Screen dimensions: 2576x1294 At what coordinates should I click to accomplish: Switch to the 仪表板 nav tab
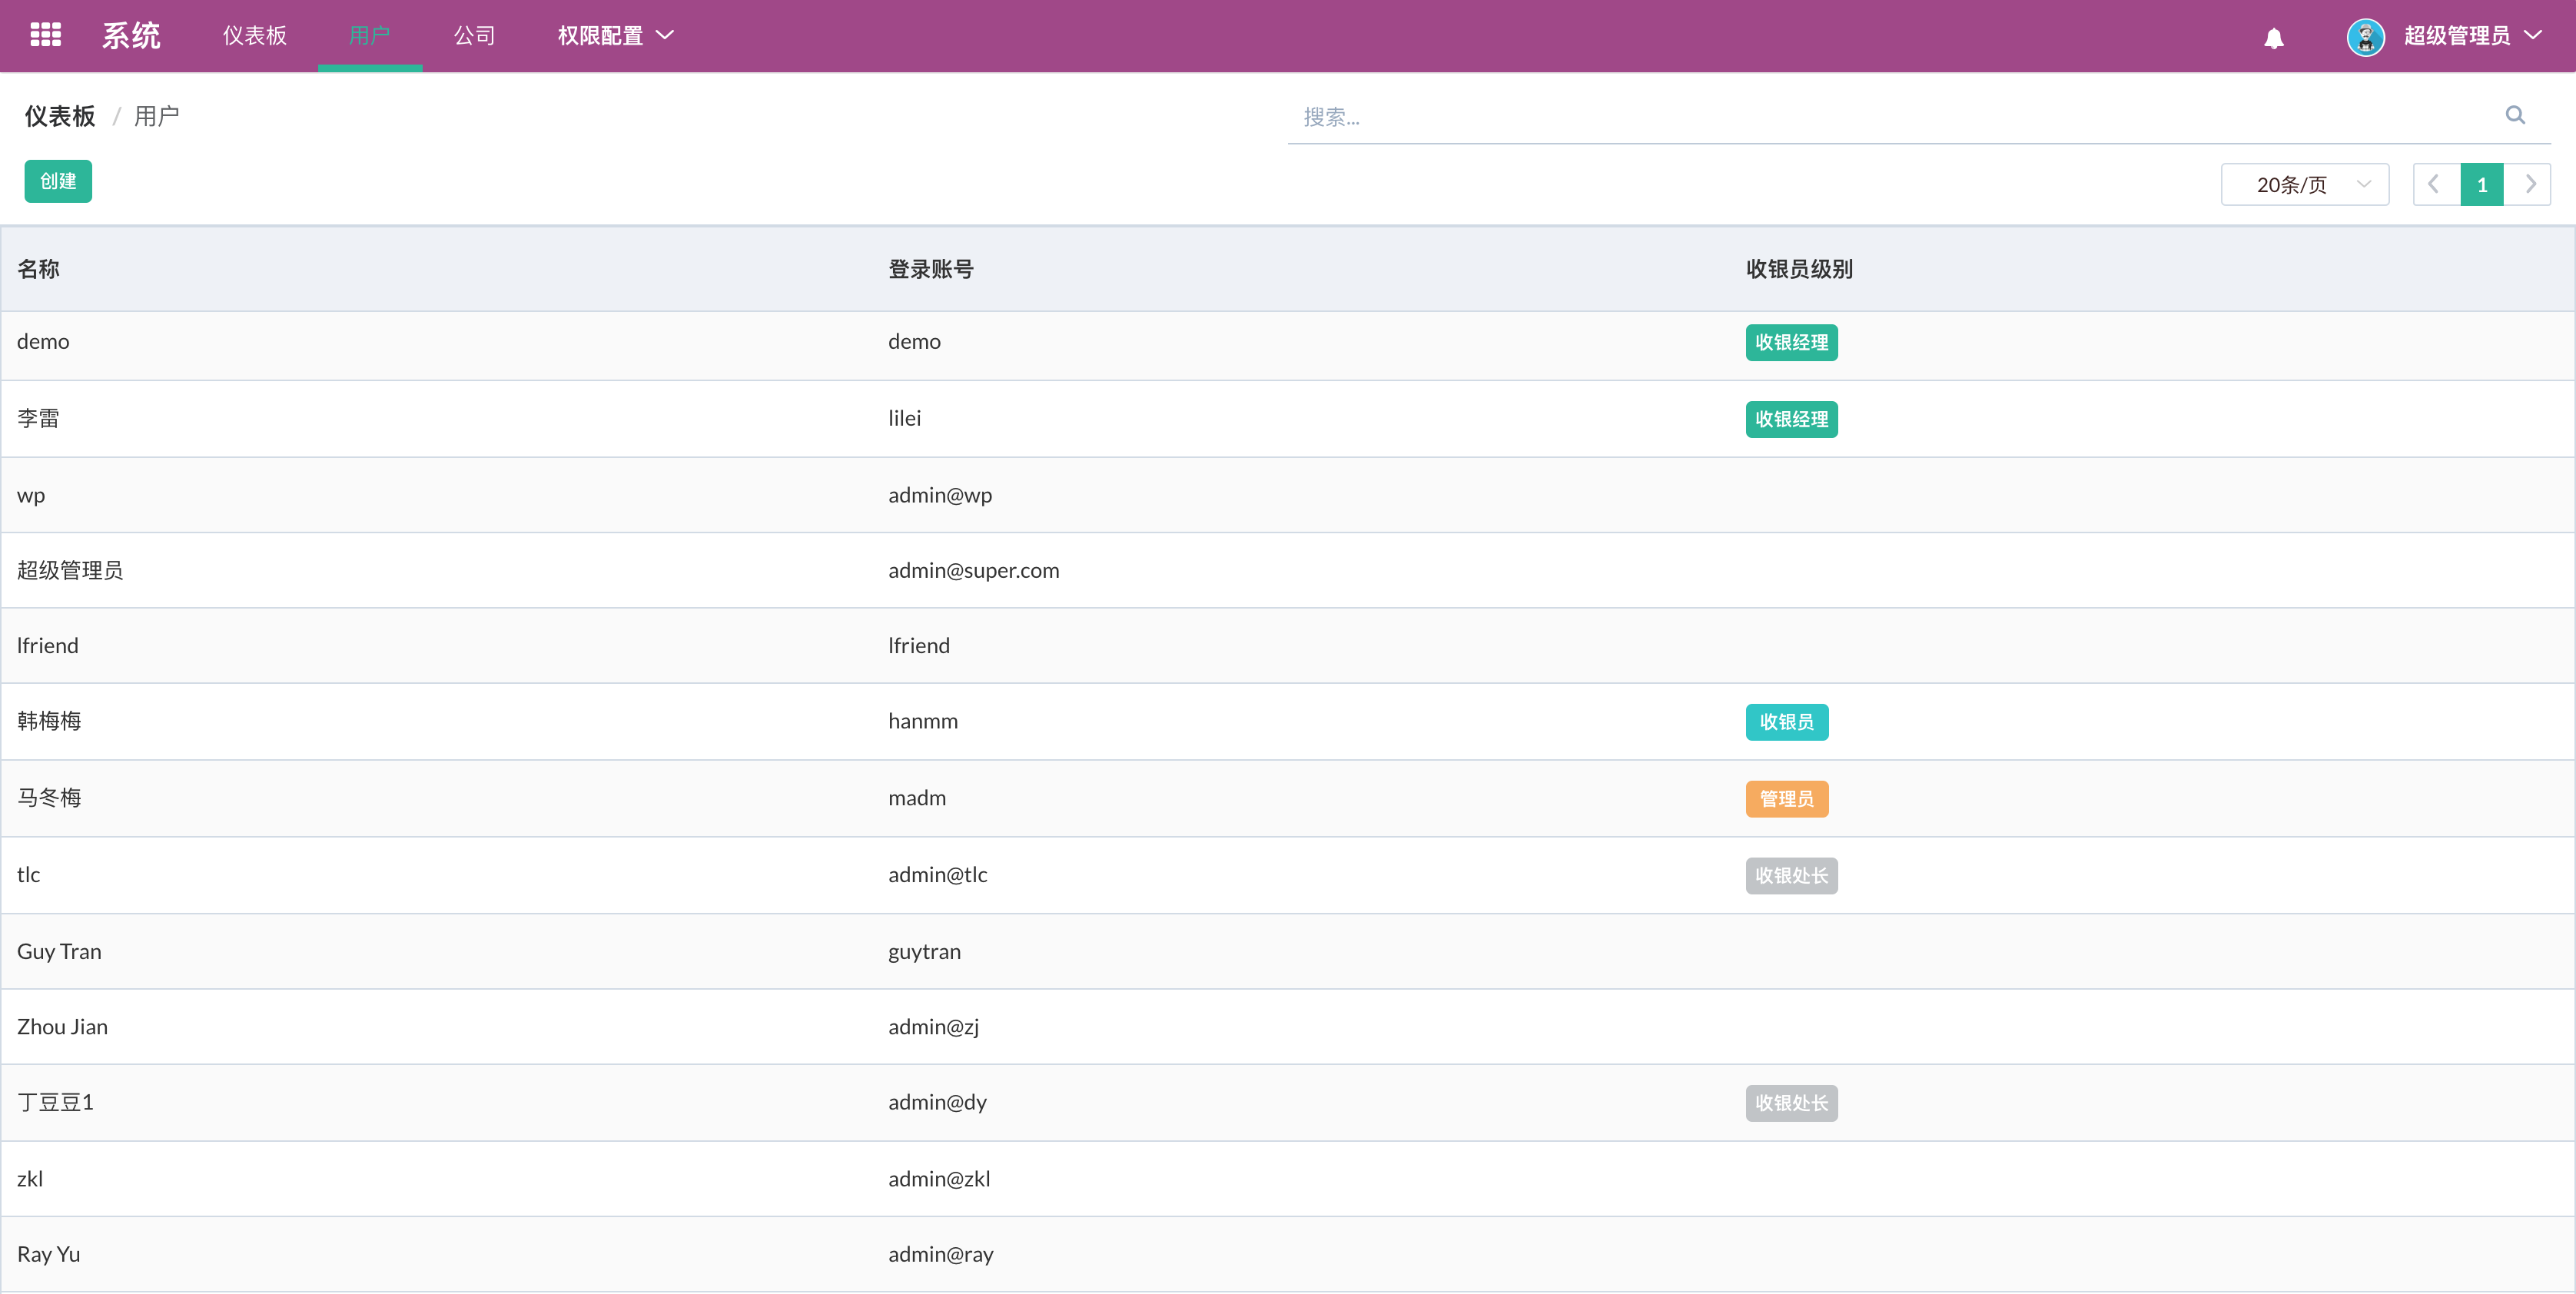(254, 36)
